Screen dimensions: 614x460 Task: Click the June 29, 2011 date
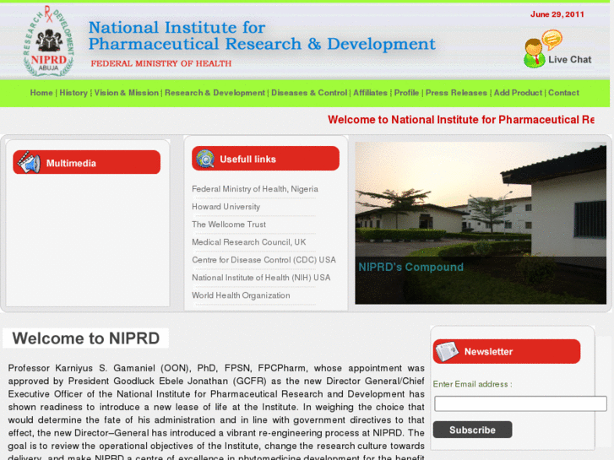557,14
